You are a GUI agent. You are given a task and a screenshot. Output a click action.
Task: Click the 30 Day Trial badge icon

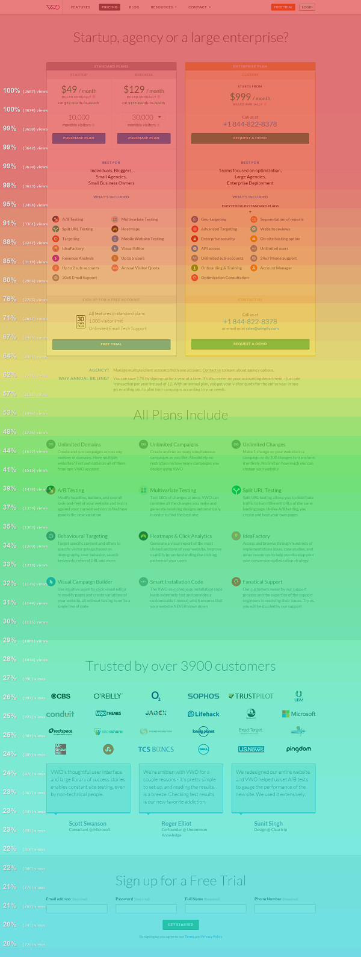point(81,321)
